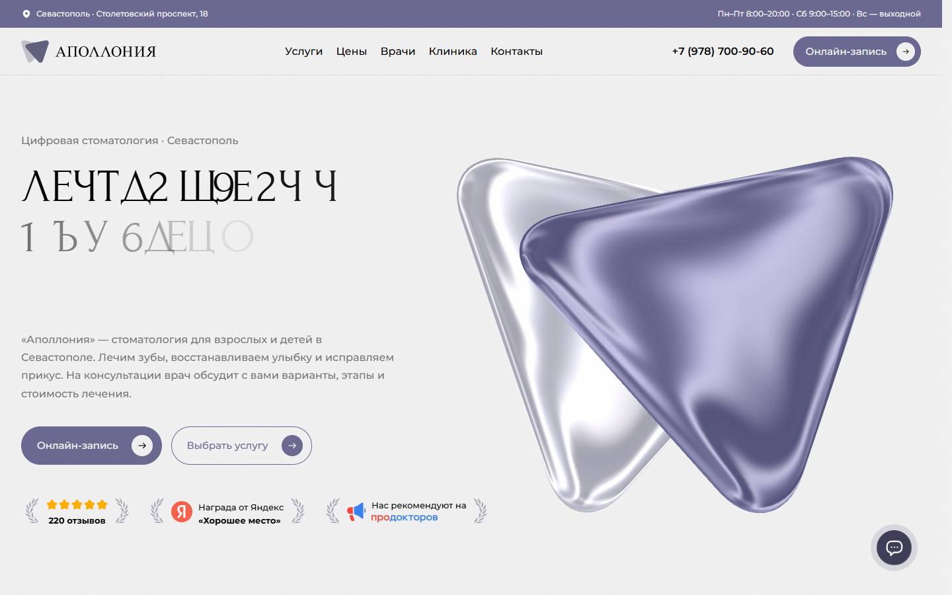Click the five orange stars rating
This screenshot has width=952, height=595.
(77, 504)
